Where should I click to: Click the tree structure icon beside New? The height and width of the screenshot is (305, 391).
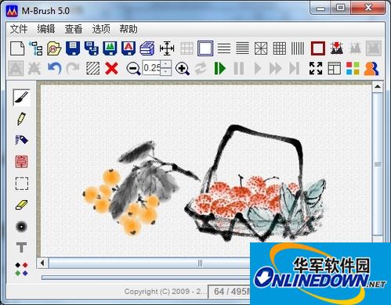click(x=36, y=48)
